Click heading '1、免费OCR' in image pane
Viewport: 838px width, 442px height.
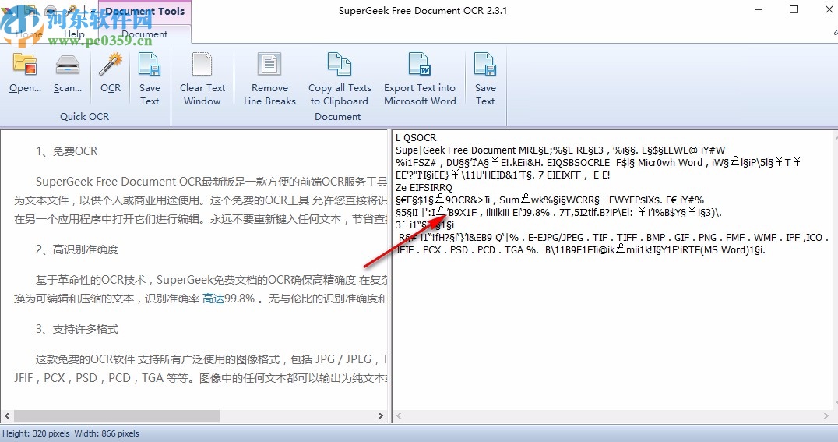[67, 151]
